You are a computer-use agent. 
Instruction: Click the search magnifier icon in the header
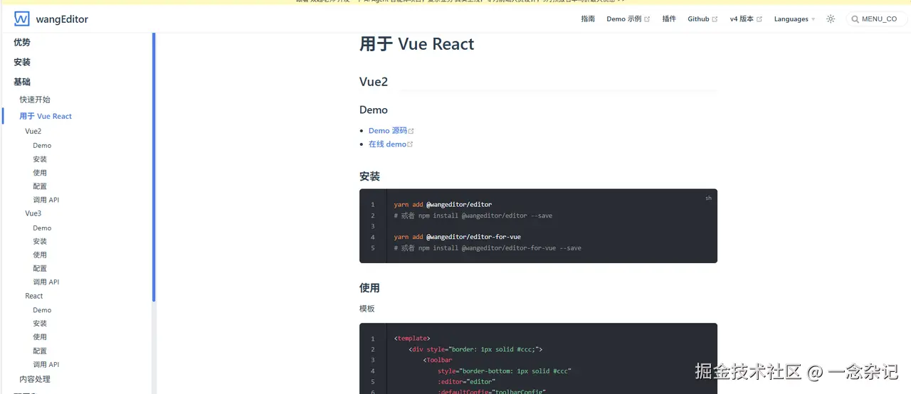click(855, 19)
